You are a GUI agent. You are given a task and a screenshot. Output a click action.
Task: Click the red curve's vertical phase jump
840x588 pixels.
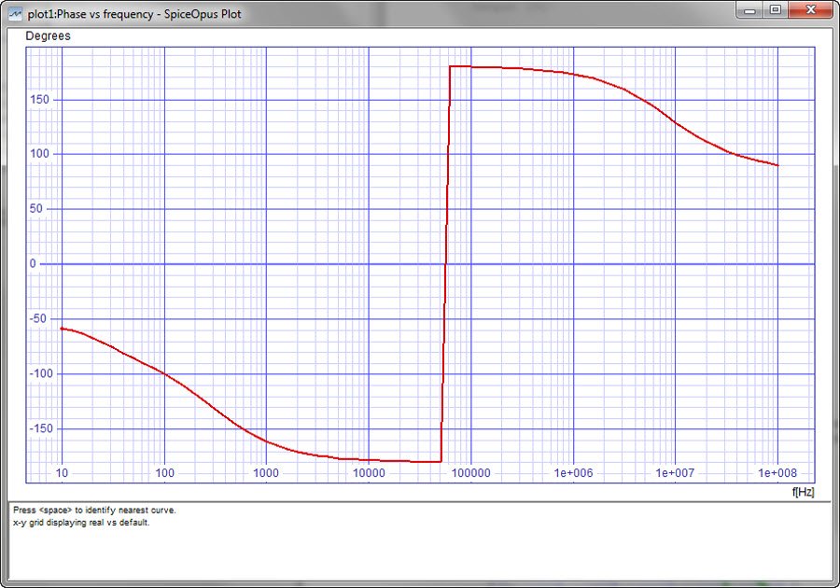pos(446,263)
